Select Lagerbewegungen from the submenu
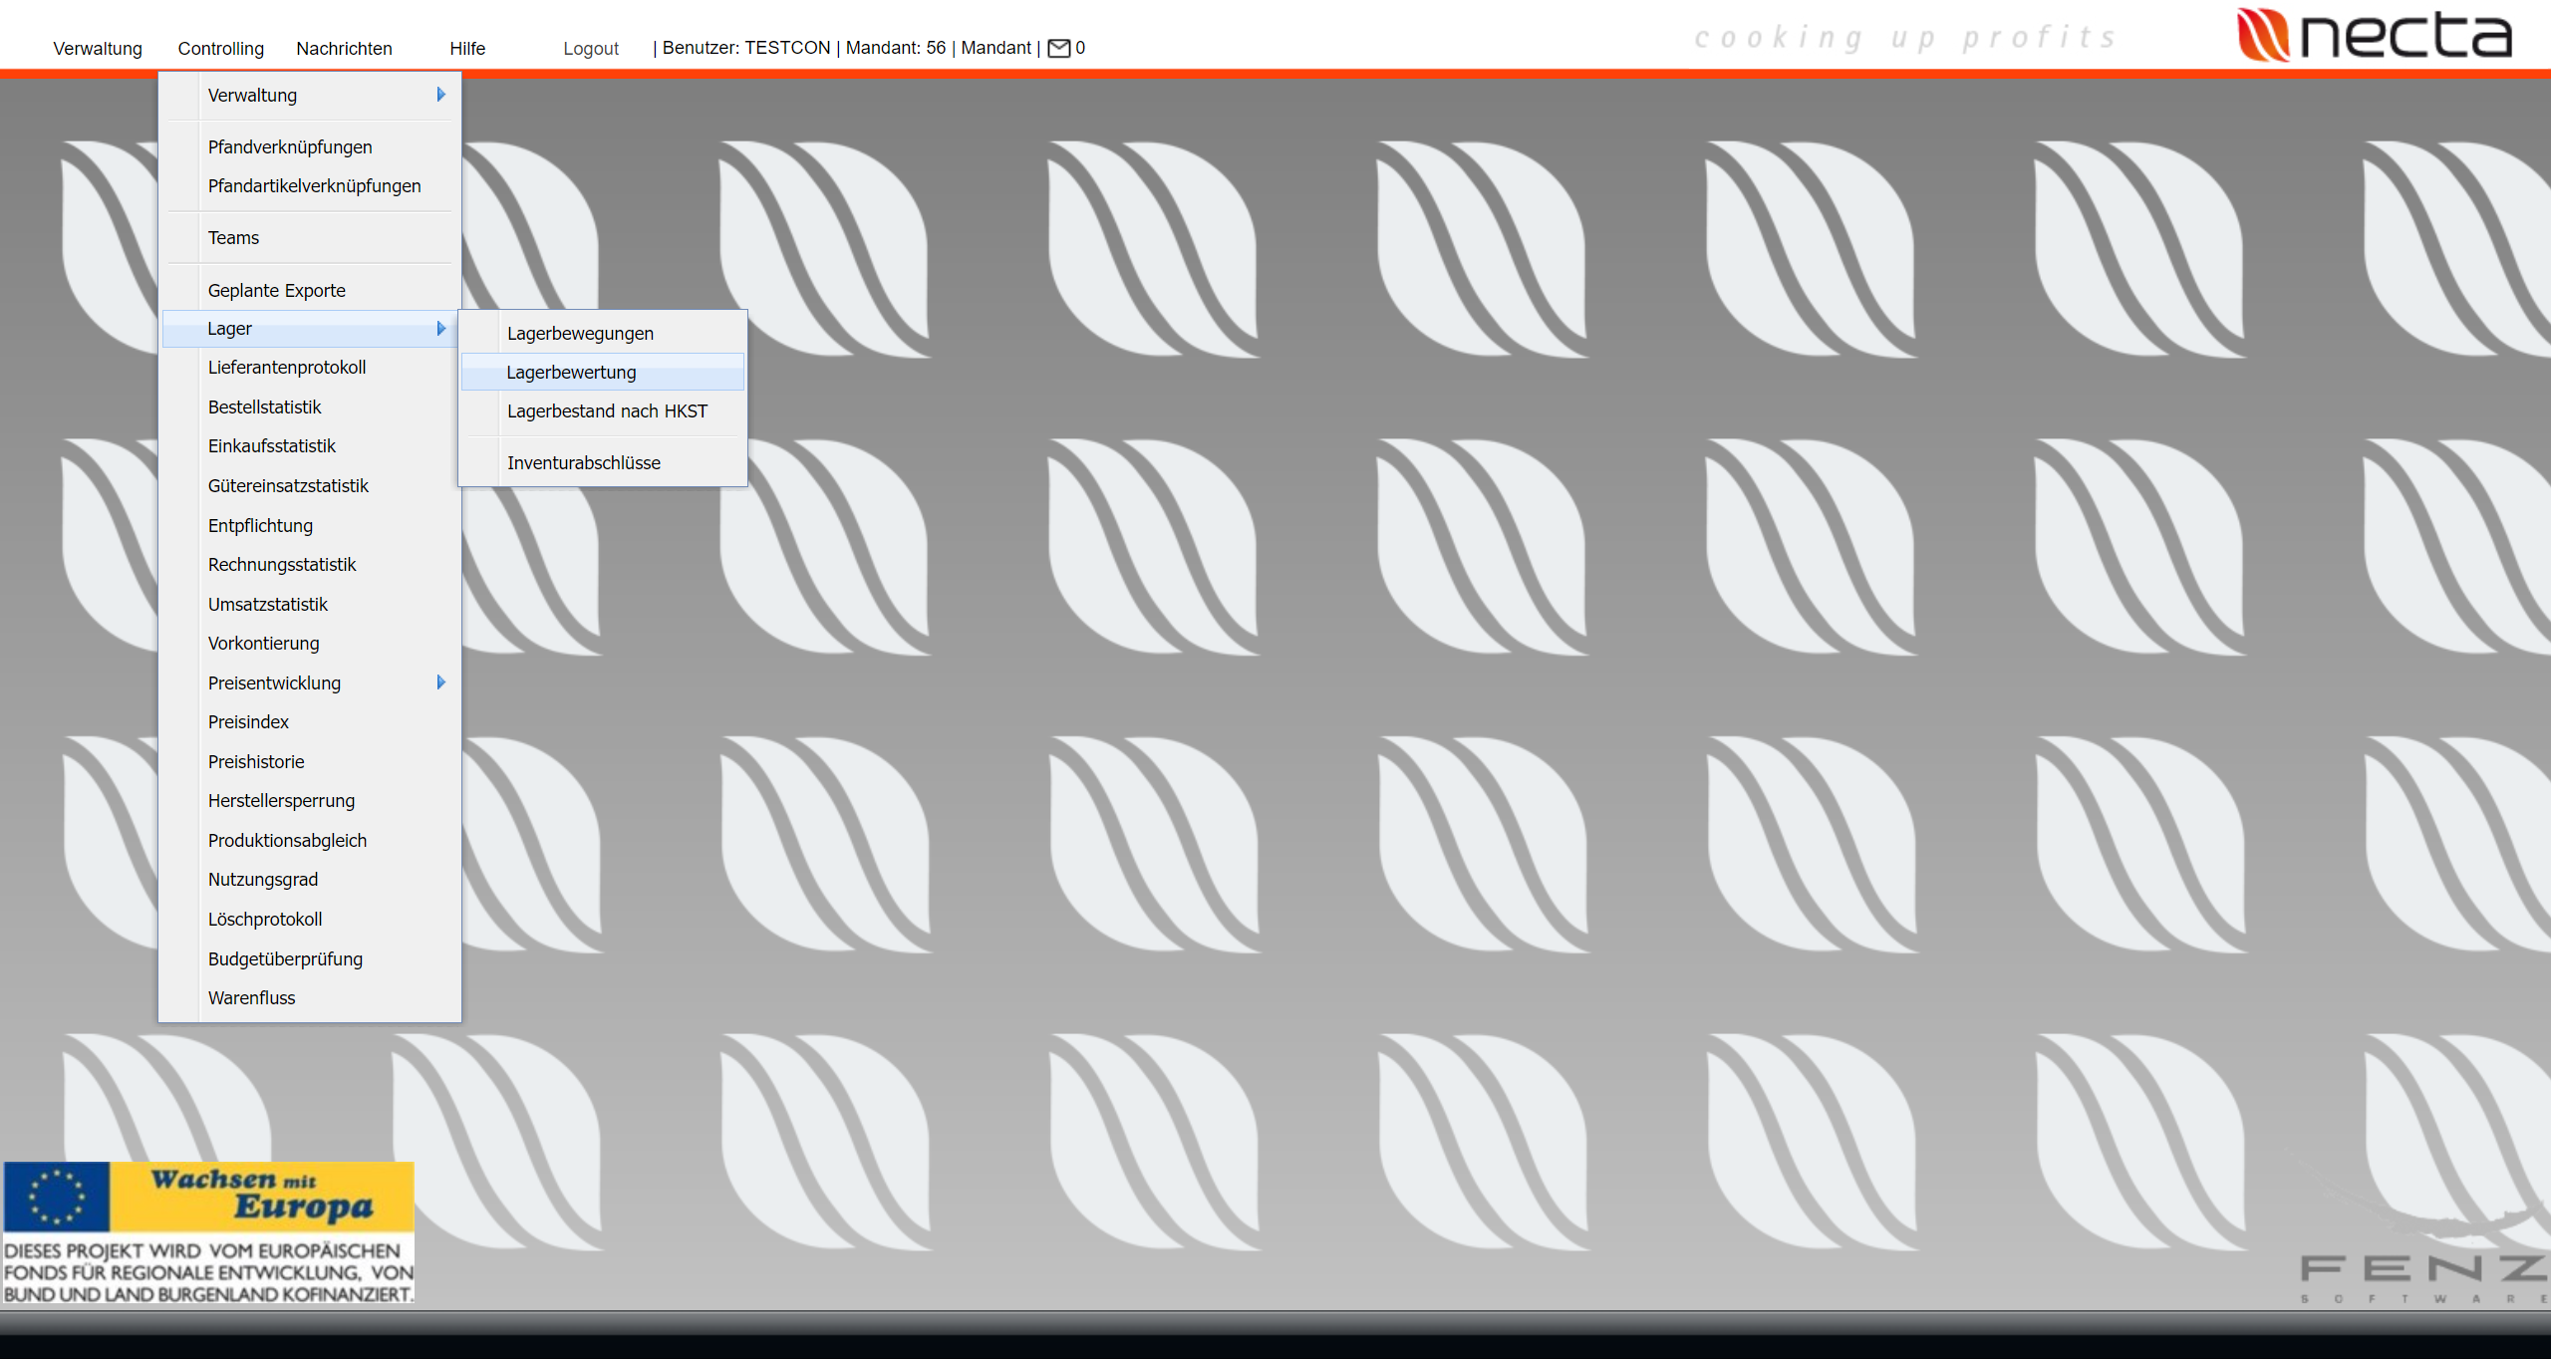Image resolution: width=2551 pixels, height=1359 pixels. pyautogui.click(x=580, y=334)
